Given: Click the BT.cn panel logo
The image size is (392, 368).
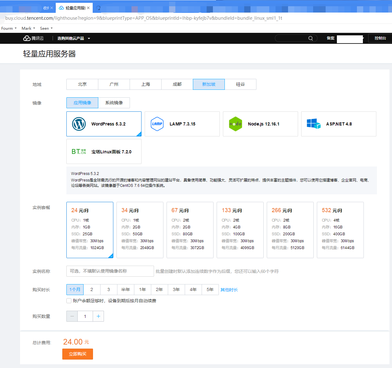Looking at the screenshot, I should (79, 151).
